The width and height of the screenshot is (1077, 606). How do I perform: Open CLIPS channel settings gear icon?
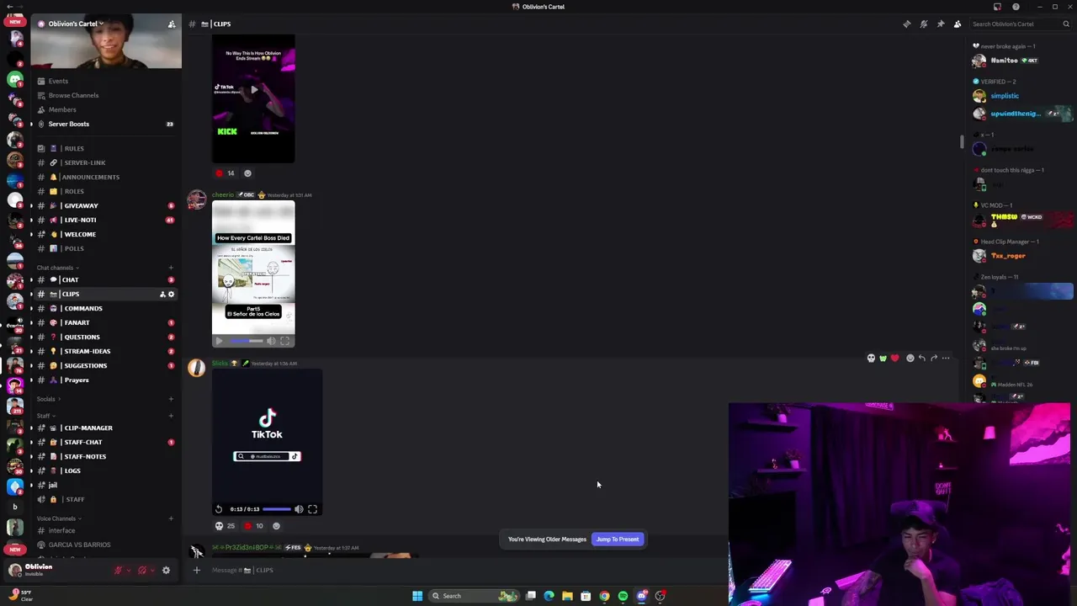pos(171,295)
